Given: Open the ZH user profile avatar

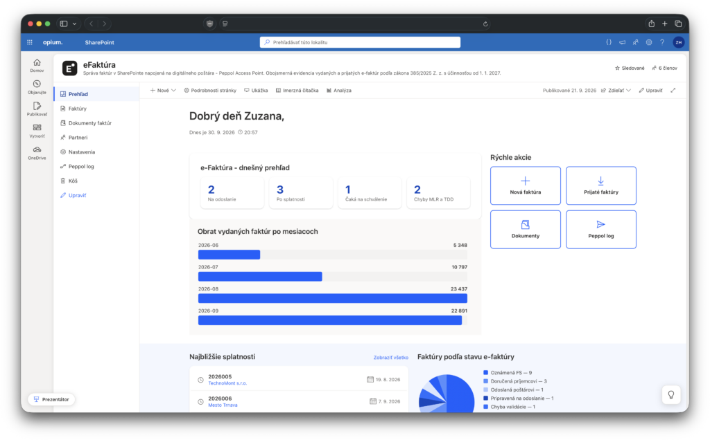Looking at the screenshot, I should tap(678, 42).
